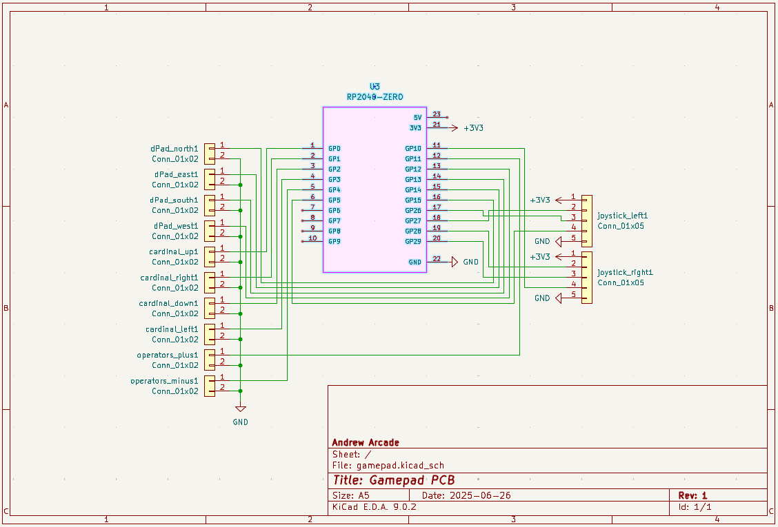Click the Rev: 1 field
The width and height of the screenshot is (778, 527).
(x=692, y=495)
